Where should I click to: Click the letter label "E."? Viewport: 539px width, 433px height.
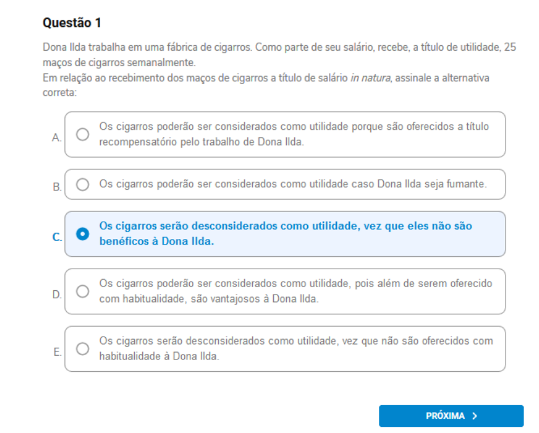coord(57,352)
